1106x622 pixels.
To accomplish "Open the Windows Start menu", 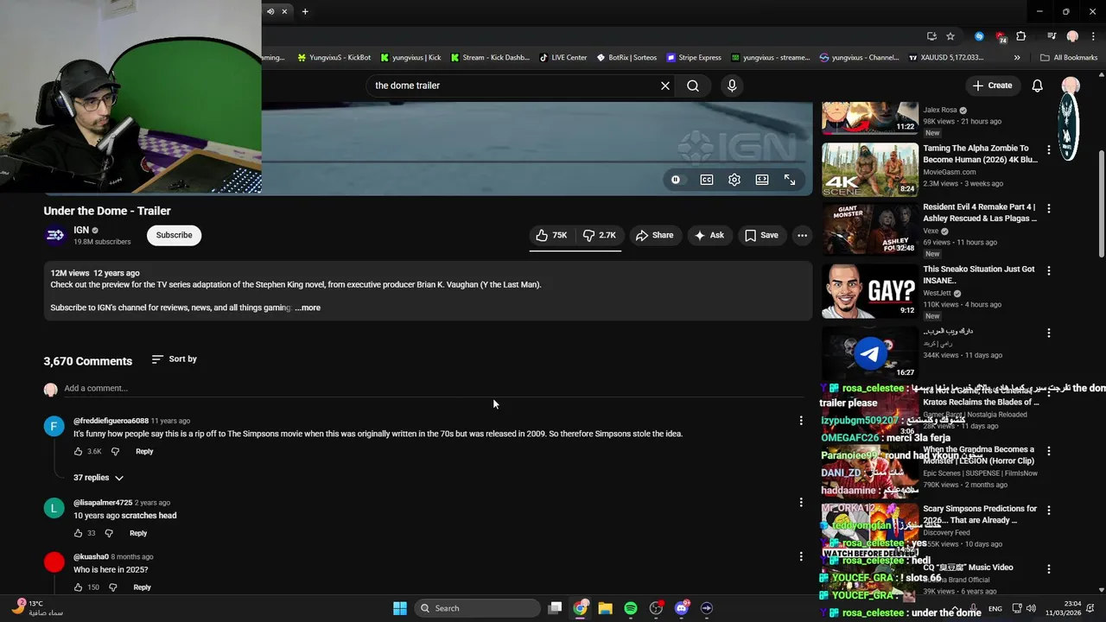I will (400, 608).
